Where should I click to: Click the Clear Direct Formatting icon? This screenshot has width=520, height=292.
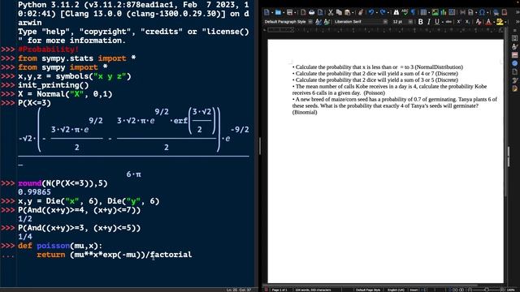click(x=479, y=22)
